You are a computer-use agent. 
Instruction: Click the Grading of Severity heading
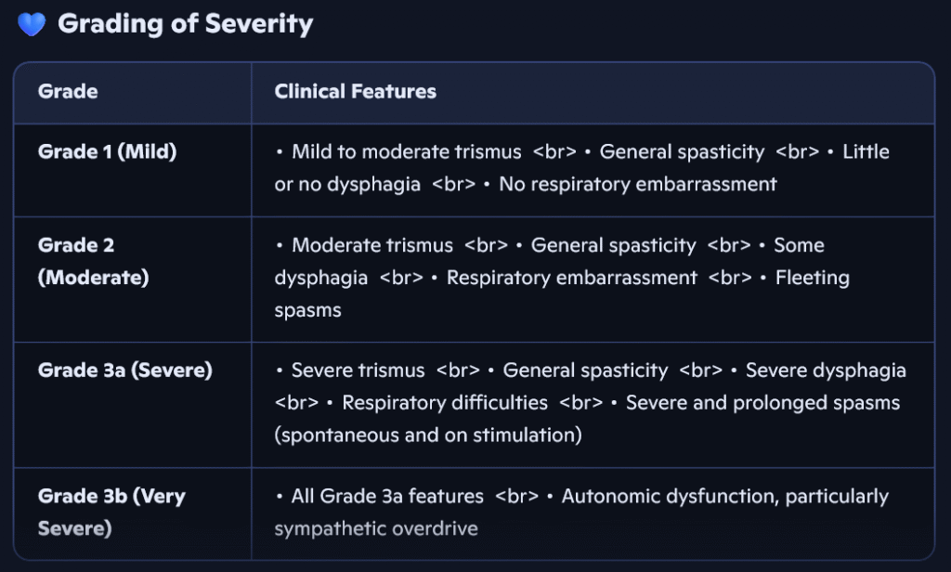pyautogui.click(x=185, y=24)
